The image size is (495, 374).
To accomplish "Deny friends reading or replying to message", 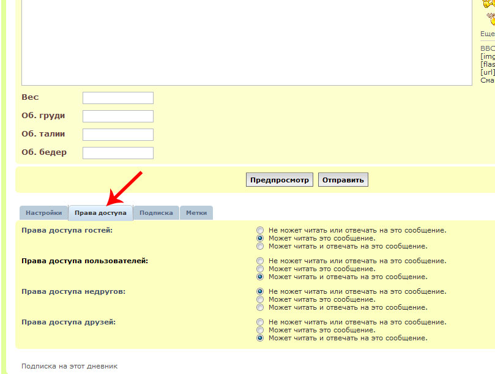I will [x=260, y=322].
